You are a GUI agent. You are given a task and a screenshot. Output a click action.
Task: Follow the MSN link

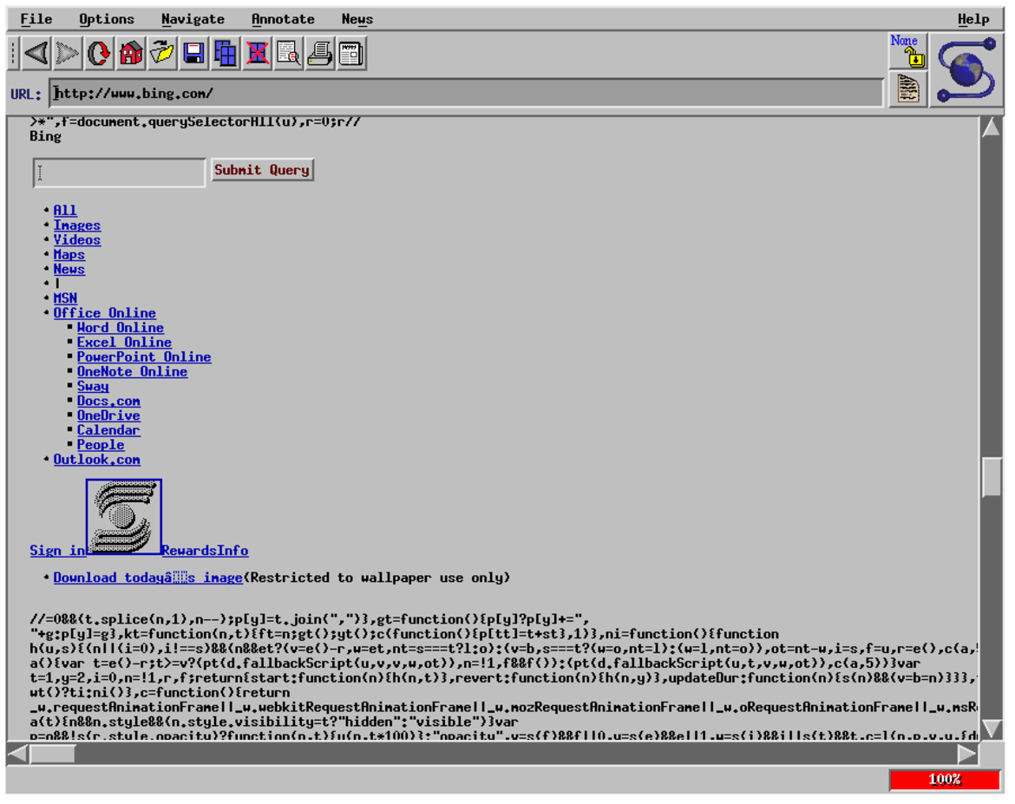(x=65, y=298)
